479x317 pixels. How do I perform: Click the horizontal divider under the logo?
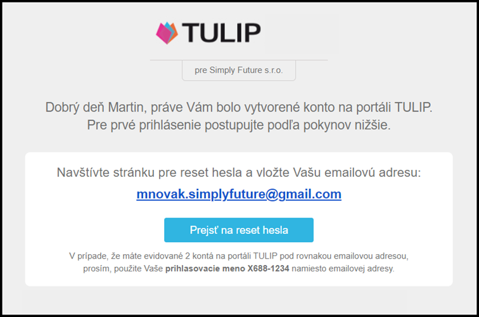coord(239,60)
